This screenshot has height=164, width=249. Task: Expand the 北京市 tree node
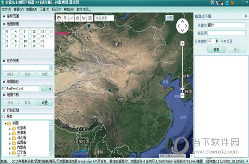pyautogui.click(x=10, y=129)
